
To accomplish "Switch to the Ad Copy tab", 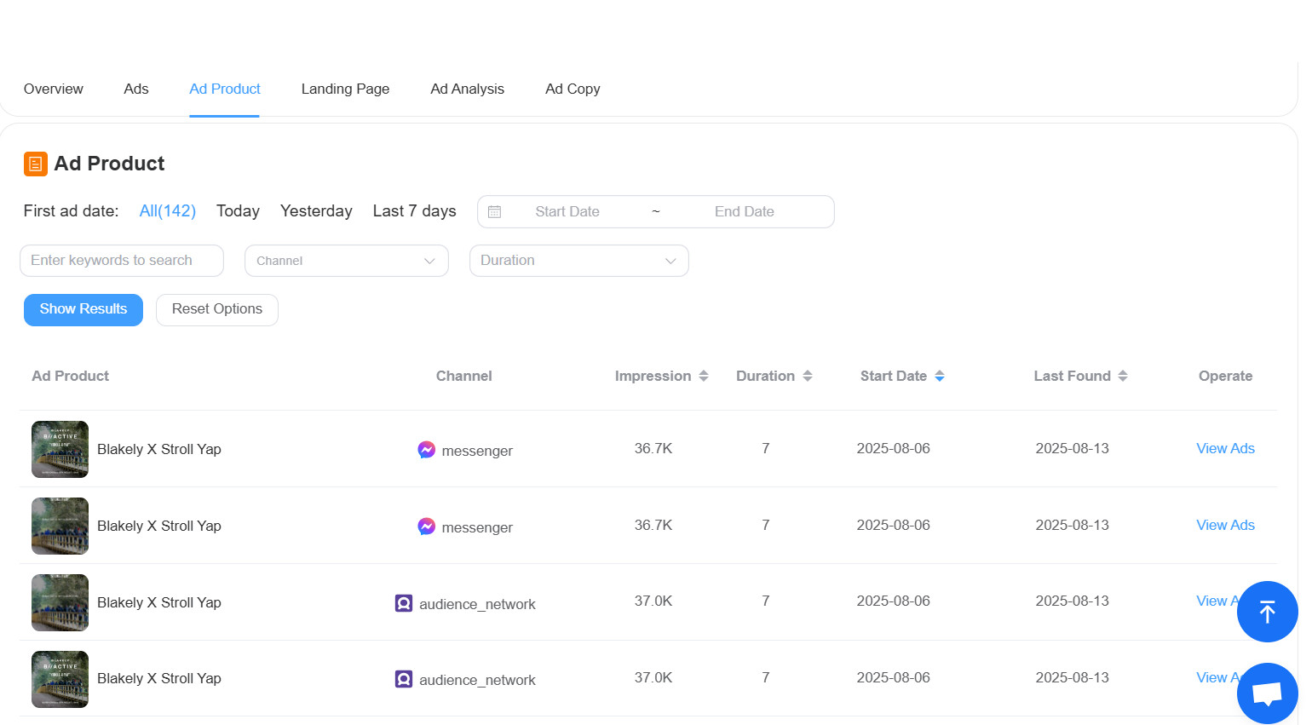I will pyautogui.click(x=573, y=89).
